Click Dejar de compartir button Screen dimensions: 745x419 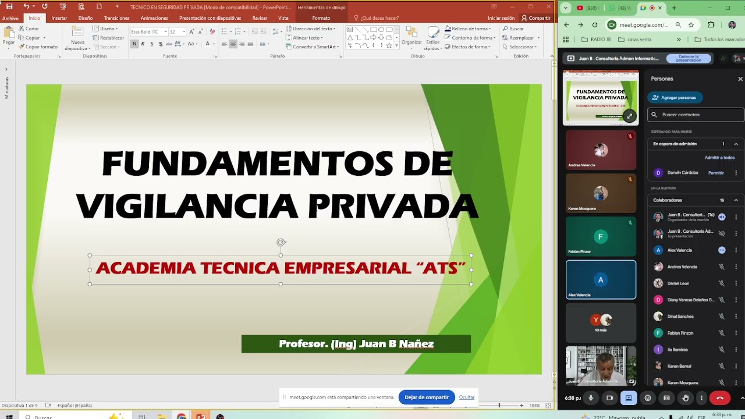(427, 397)
